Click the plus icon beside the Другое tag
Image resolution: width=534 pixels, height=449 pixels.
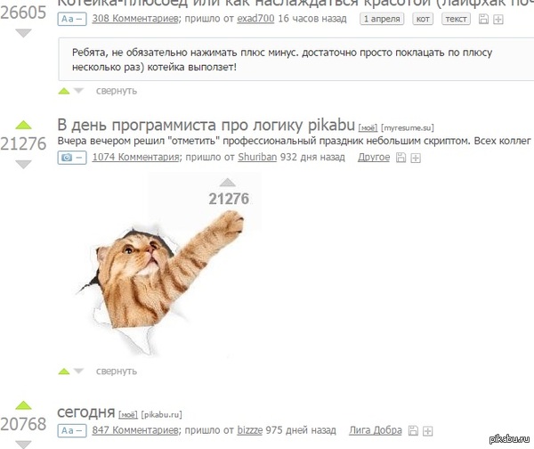coord(416,158)
